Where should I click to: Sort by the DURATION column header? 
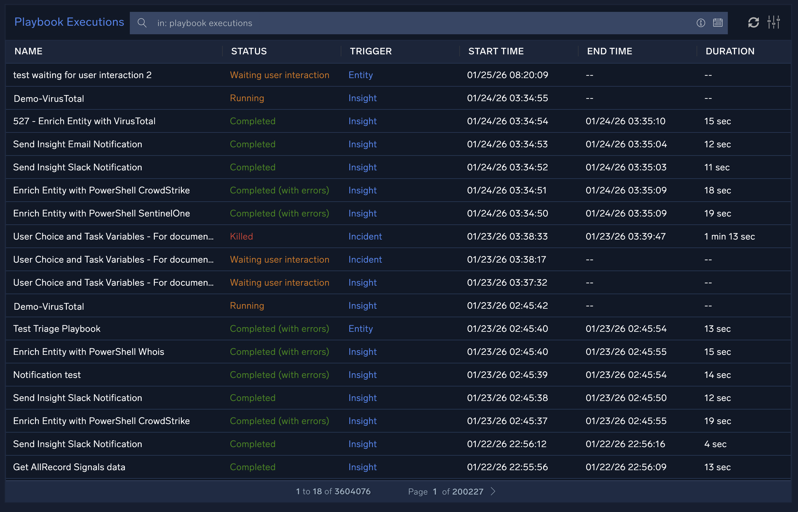730,51
